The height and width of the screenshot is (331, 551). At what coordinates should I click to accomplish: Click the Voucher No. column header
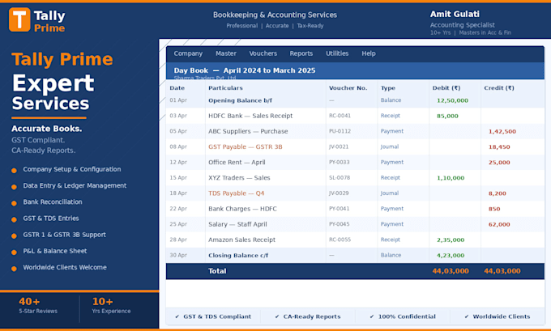pos(348,87)
